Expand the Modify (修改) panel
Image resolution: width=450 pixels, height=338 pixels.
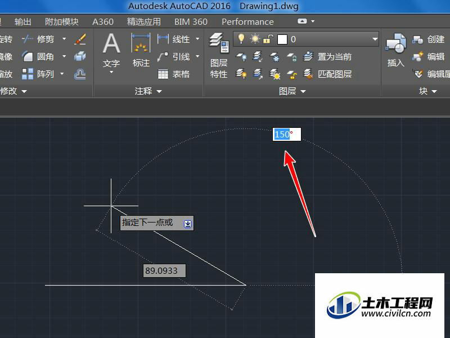pyautogui.click(x=13, y=91)
